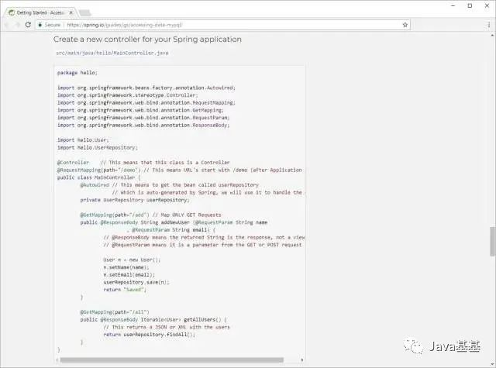Image resolution: width=496 pixels, height=368 pixels.
Task: Click the 'return "Saved";' line
Action: point(125,290)
